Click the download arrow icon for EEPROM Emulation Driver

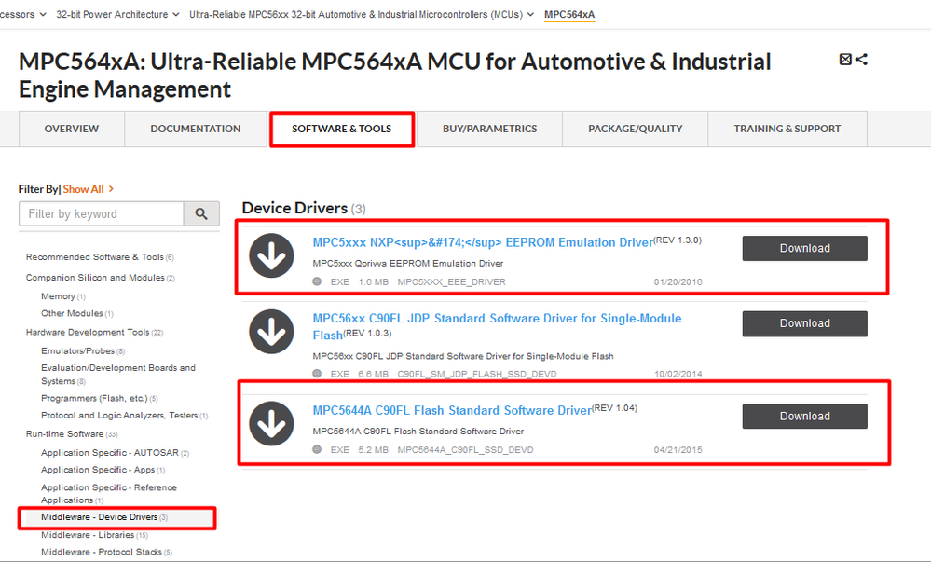pos(271,256)
